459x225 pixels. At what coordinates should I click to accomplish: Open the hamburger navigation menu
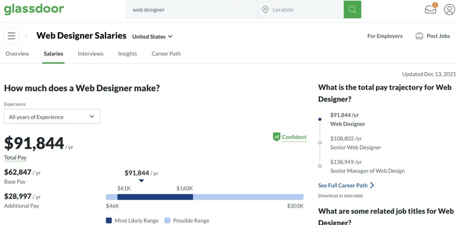[11, 35]
